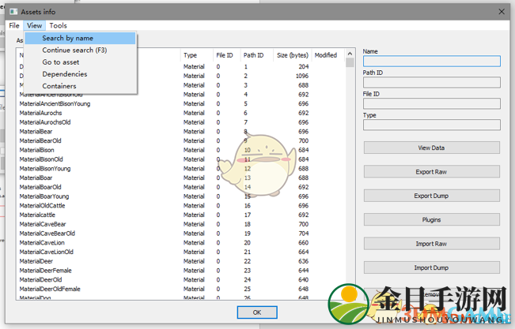This screenshot has height=329, width=515.
Task: Select Search by name menu entry
Action: pyautogui.click(x=67, y=38)
